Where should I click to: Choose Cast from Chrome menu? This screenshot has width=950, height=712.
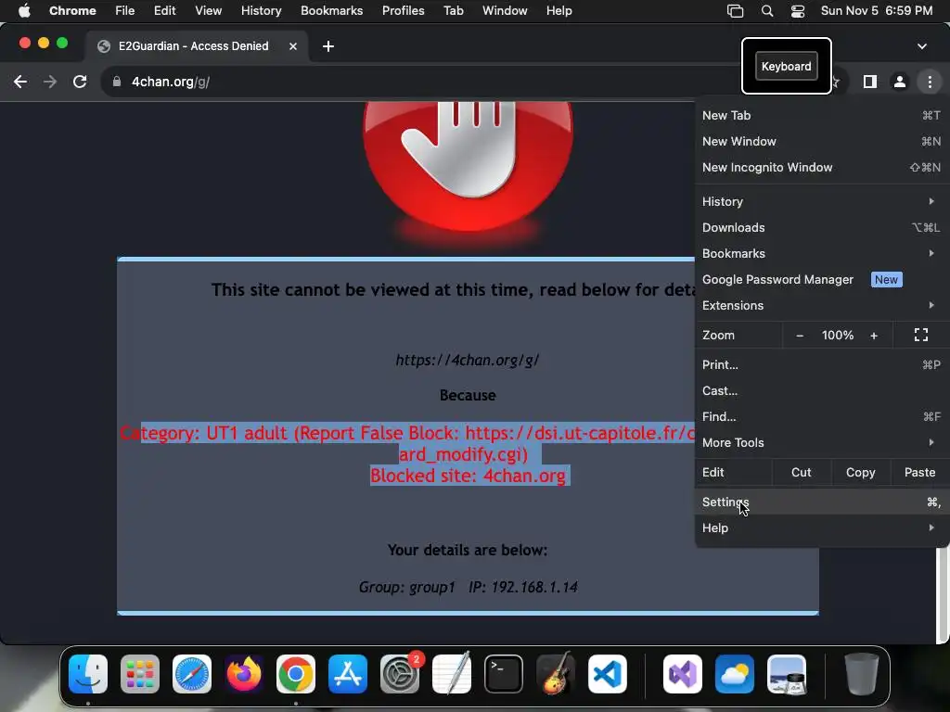(x=821, y=390)
